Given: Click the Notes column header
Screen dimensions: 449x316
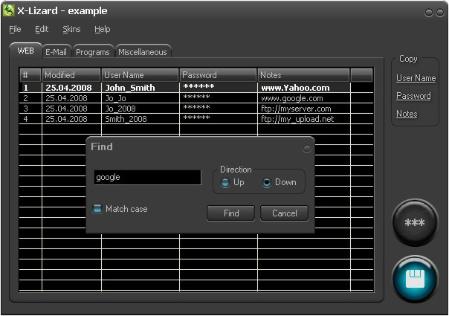Looking at the screenshot, I should click(x=304, y=75).
